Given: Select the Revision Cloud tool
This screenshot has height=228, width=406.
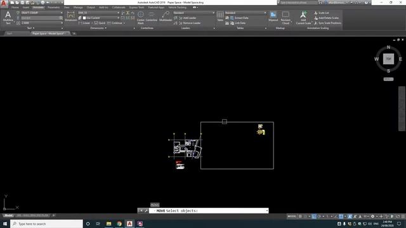Looking at the screenshot, I should (285, 18).
